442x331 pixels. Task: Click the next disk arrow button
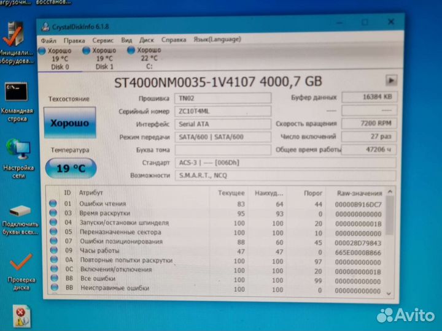click(x=391, y=80)
